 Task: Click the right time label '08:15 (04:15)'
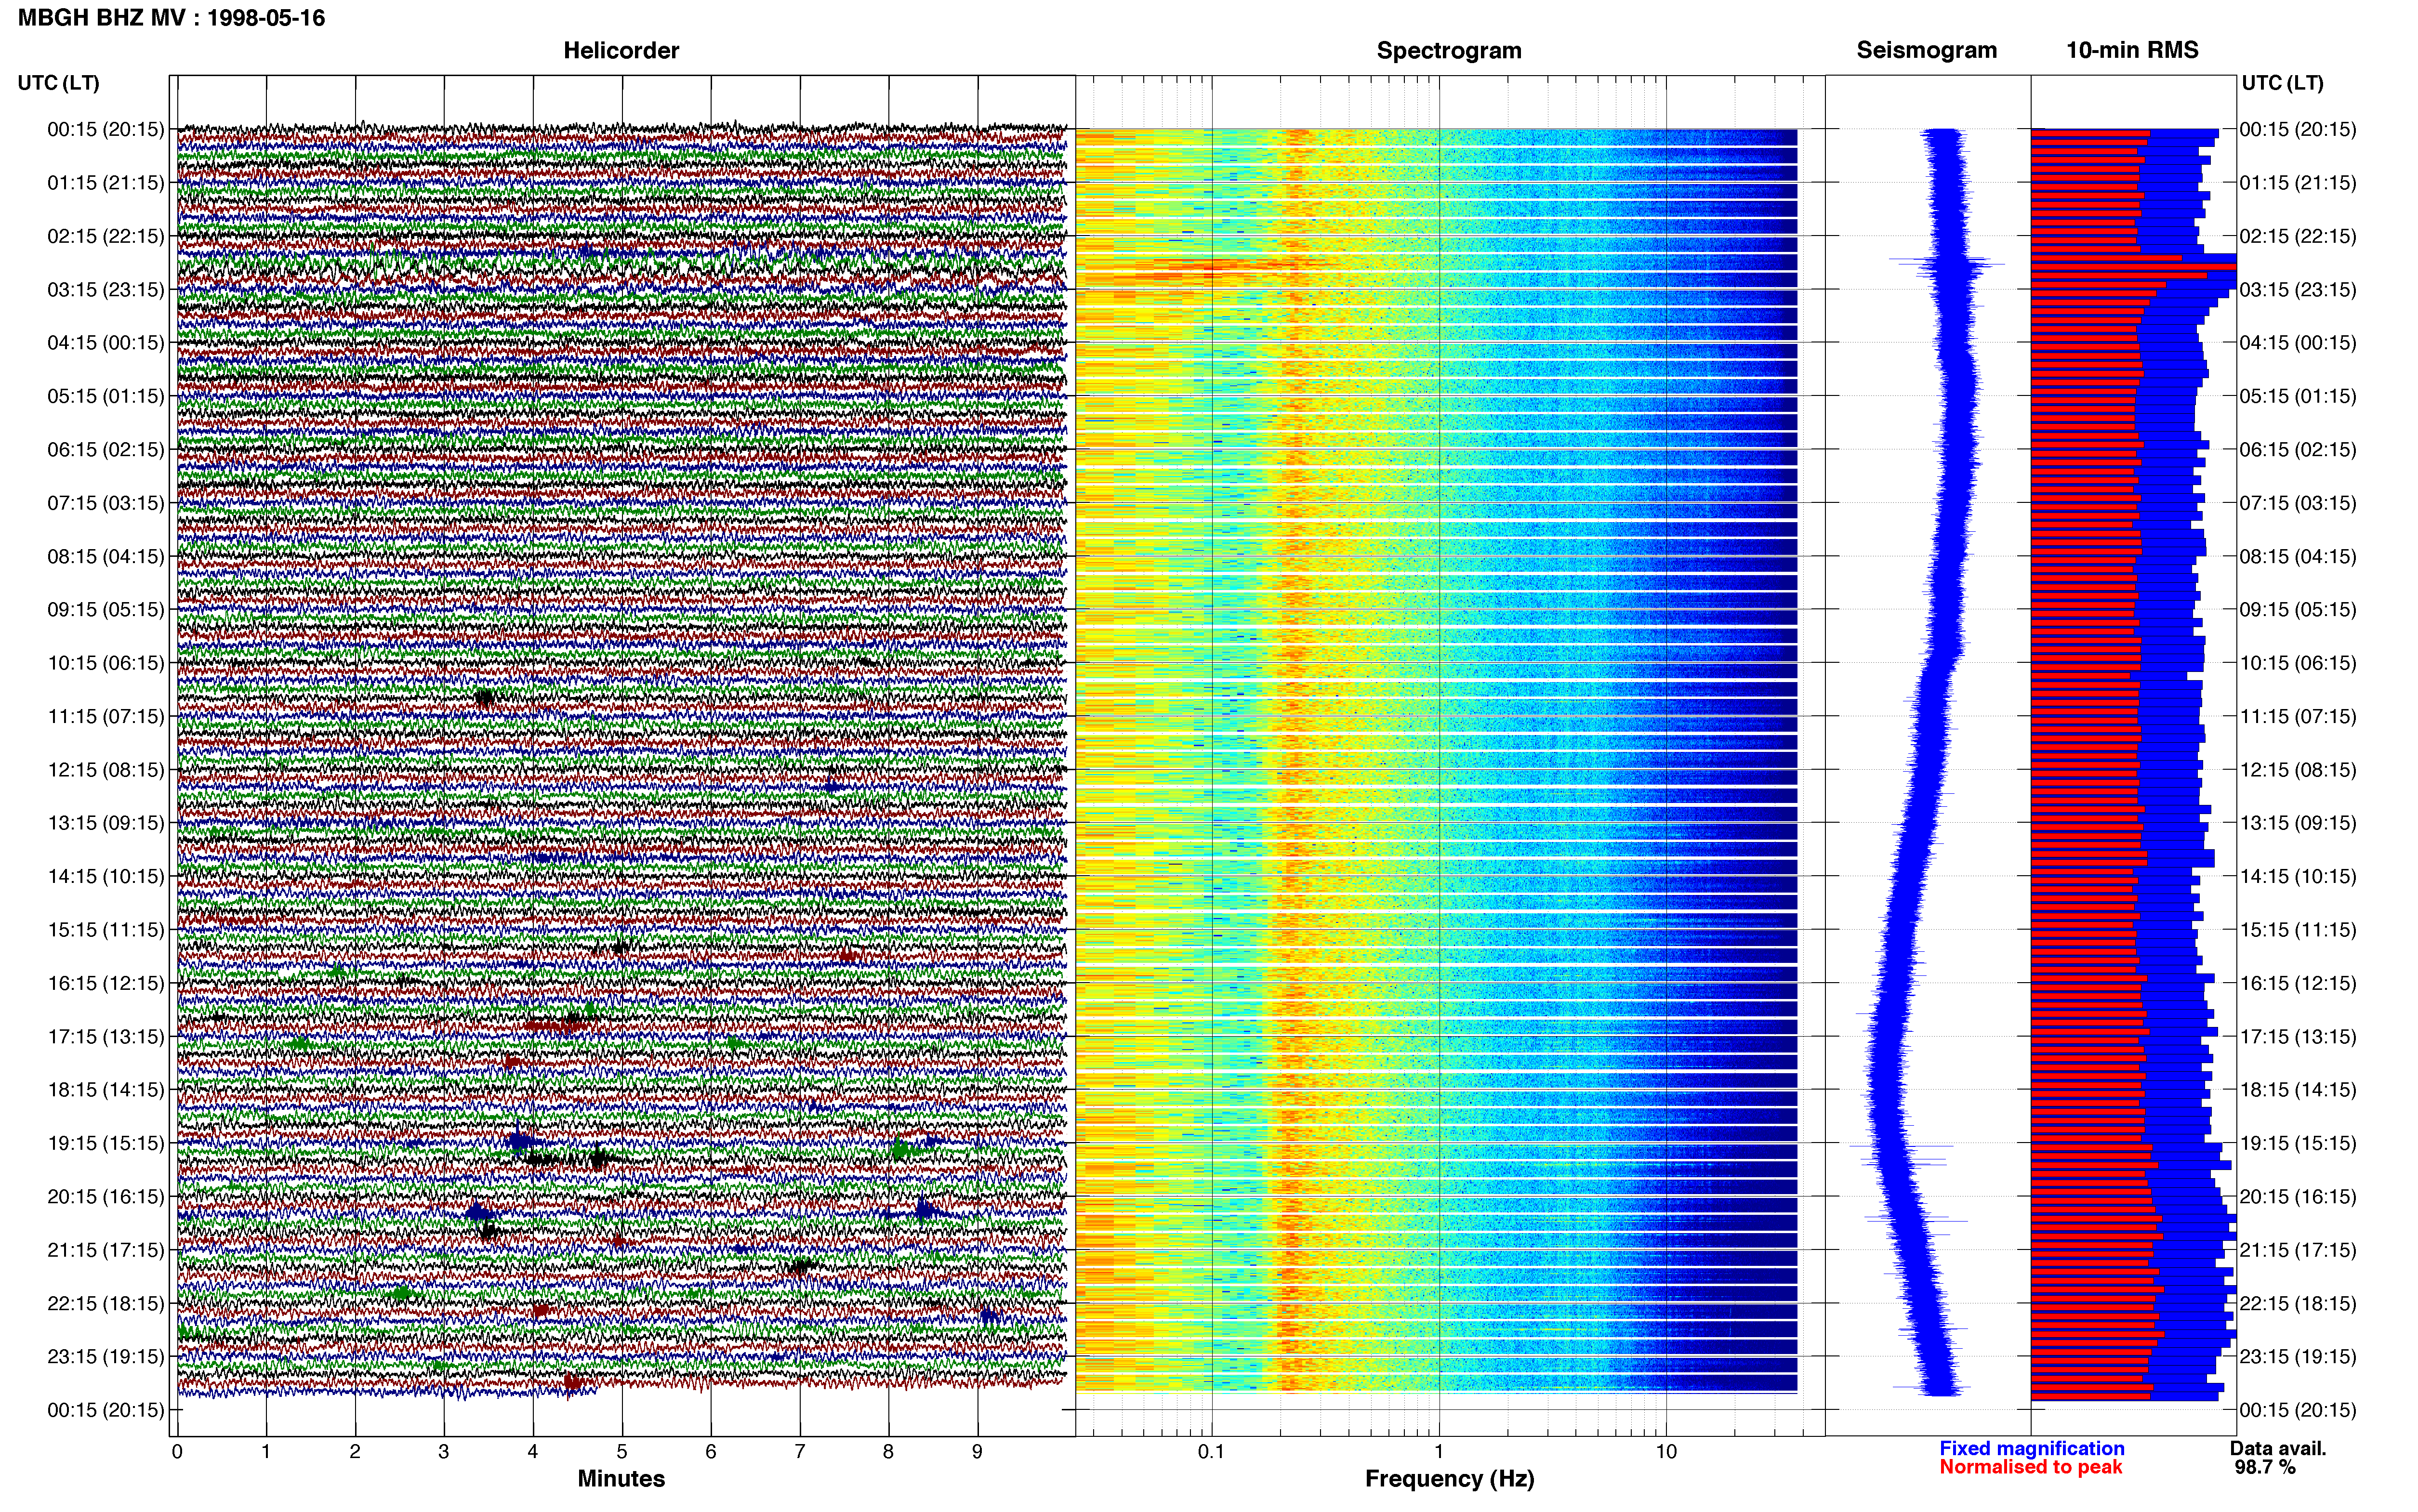coord(2298,556)
